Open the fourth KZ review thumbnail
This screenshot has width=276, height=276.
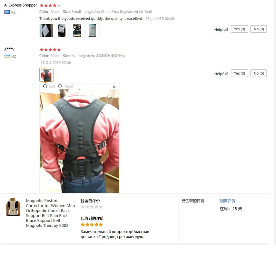pyautogui.click(x=92, y=31)
